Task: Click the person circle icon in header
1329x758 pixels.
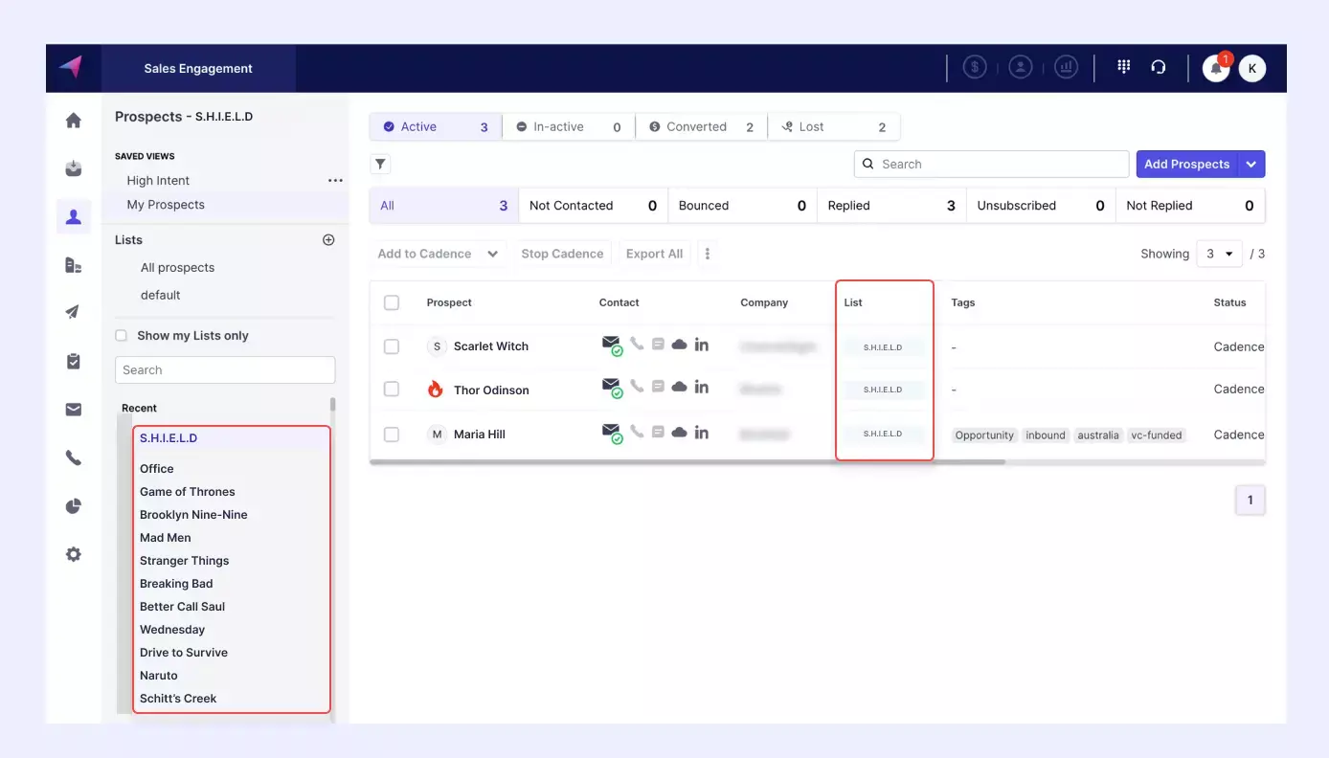Action: point(1021,67)
